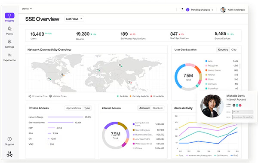Screen dimensions: 258x163
Task: Click the dark round icon on Michelle Davis card
Action: point(234,105)
